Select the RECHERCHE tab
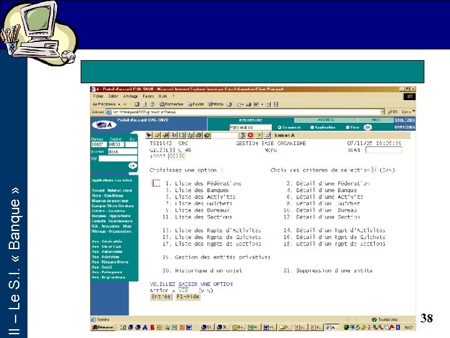This screenshot has width=450, height=338. (251, 120)
